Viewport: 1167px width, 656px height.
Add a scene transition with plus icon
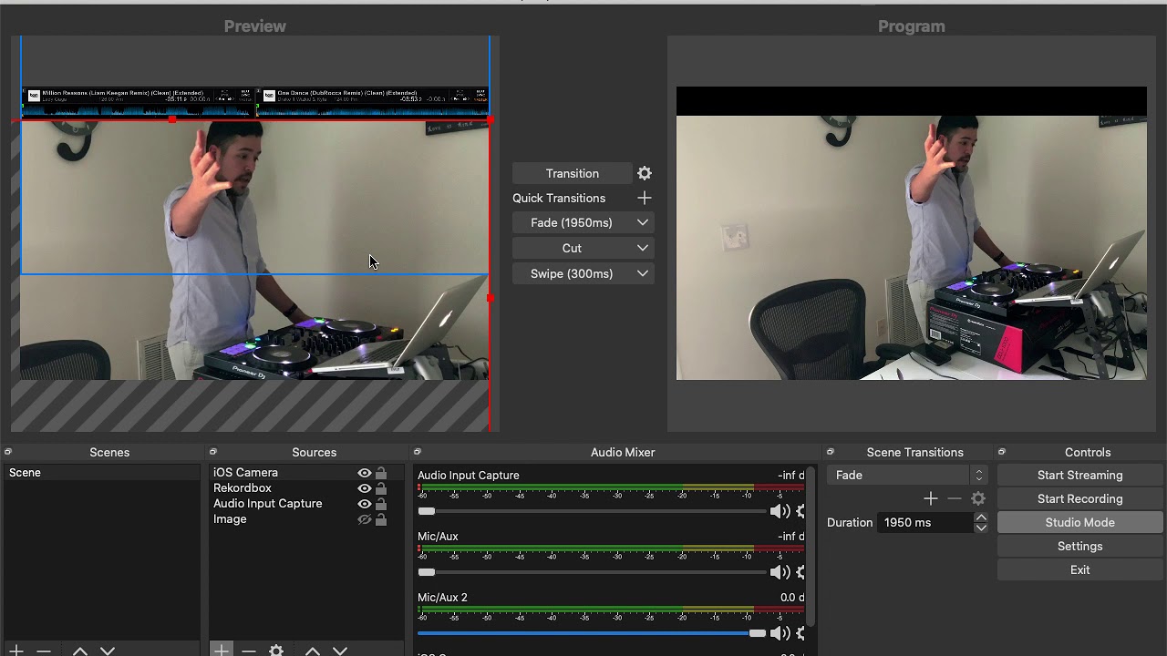[x=930, y=498]
